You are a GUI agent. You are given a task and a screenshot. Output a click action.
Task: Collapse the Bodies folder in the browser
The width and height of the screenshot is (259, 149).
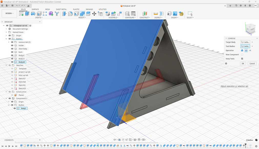pyautogui.click(x=6, y=39)
